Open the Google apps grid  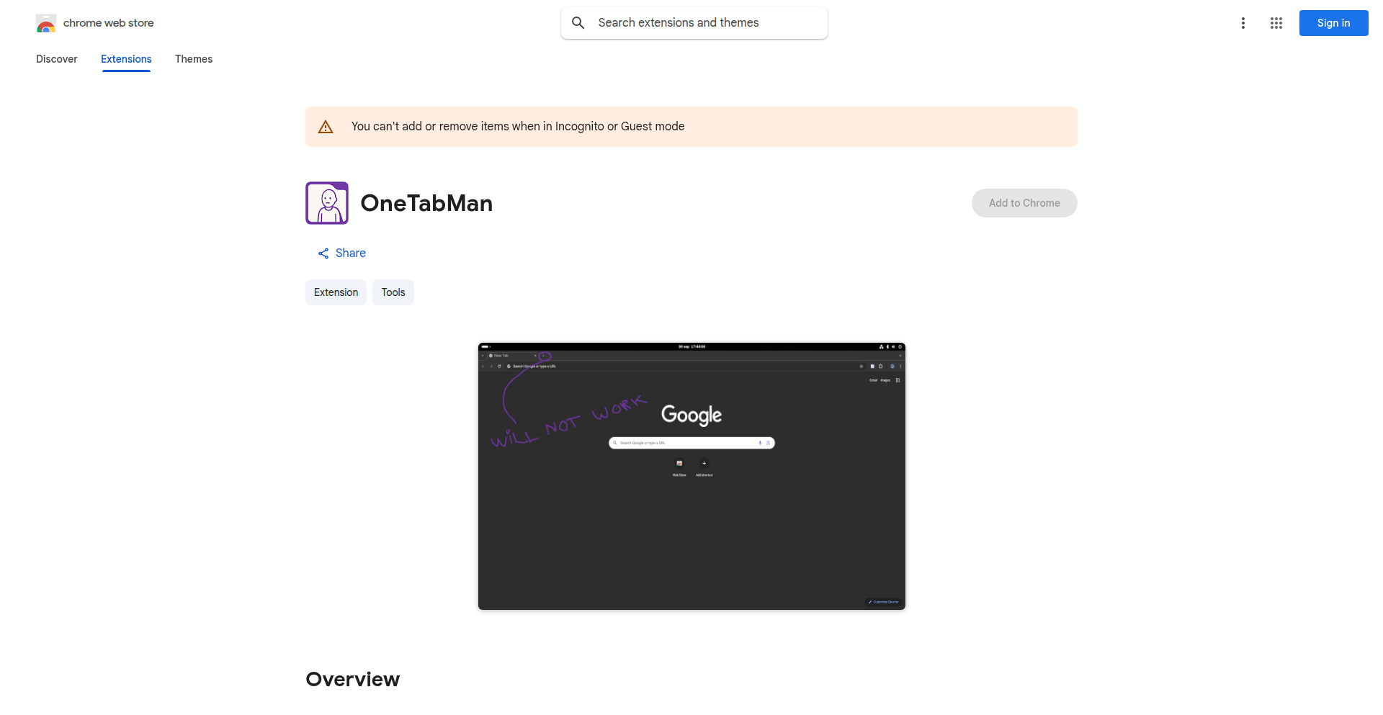coord(1276,23)
